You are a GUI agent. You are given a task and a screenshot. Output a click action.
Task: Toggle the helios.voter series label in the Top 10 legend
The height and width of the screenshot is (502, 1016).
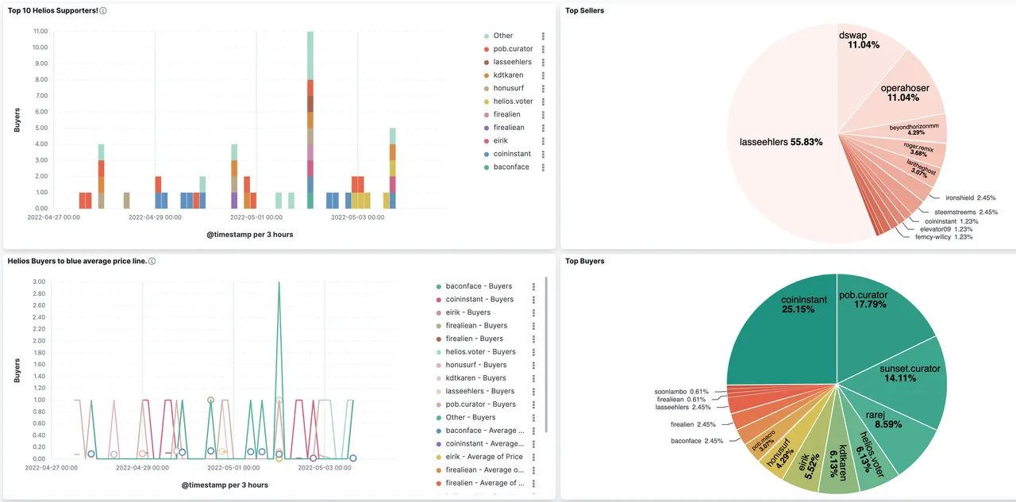point(514,102)
